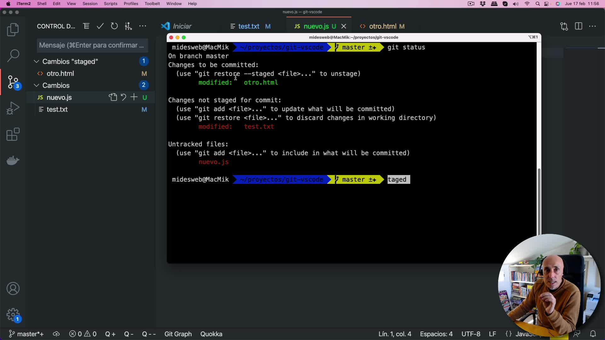605x340 pixels.
Task: Open the Source Control view
Action: [x=13, y=82]
